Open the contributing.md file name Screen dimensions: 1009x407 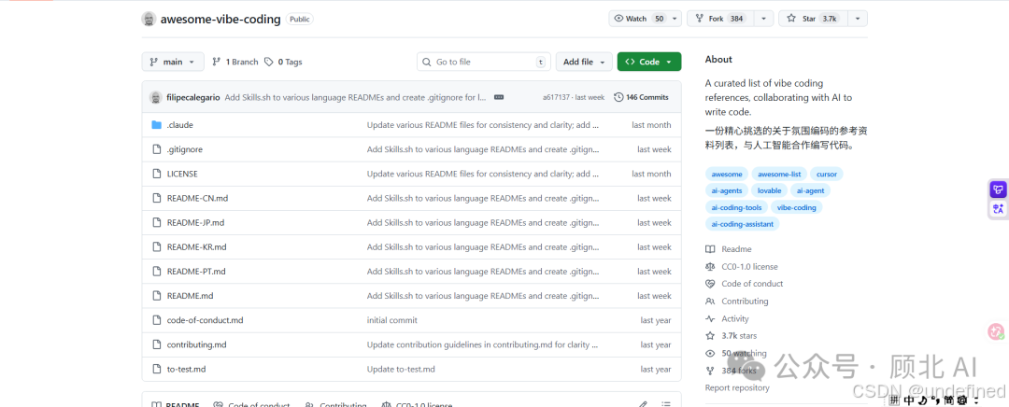[x=196, y=344]
